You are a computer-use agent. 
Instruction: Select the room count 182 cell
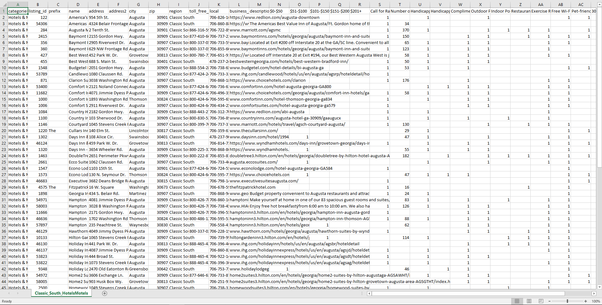point(400,156)
